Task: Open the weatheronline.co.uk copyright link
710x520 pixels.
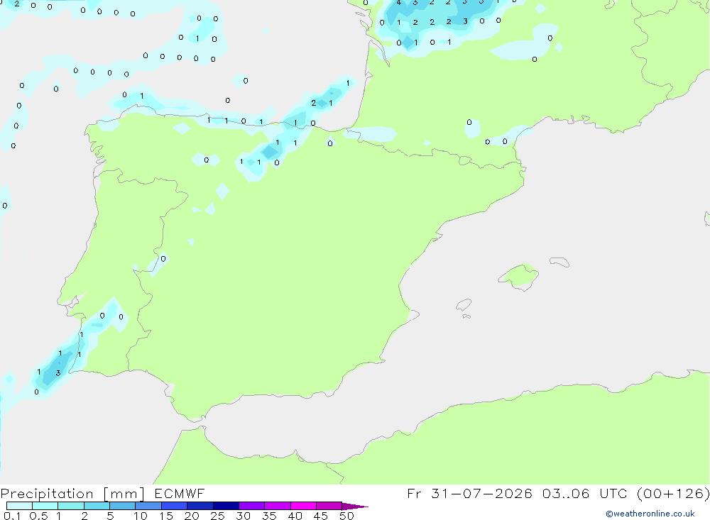Action: pos(650,514)
